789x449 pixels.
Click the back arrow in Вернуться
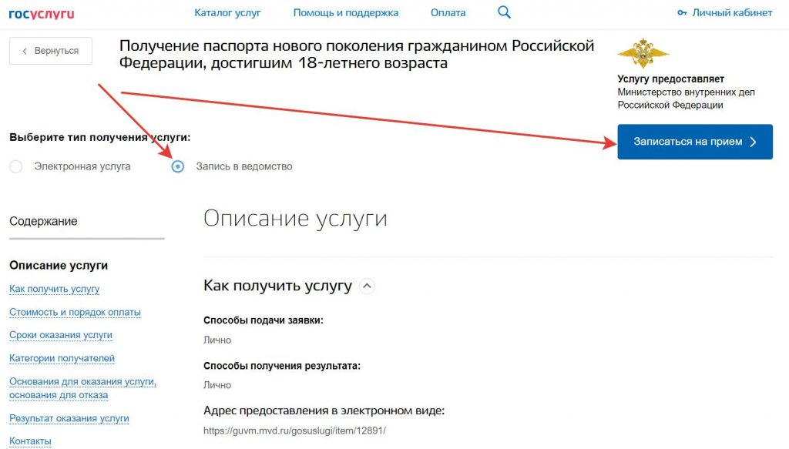click(25, 51)
